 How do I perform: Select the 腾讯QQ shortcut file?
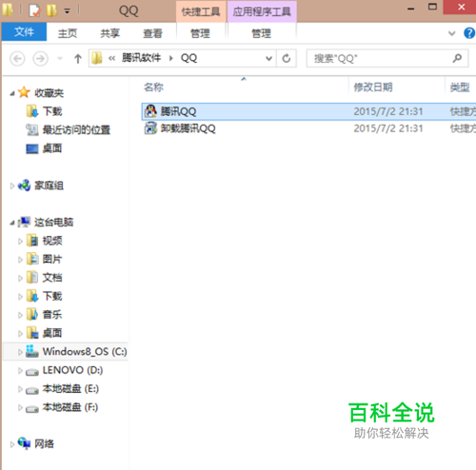(308, 111)
